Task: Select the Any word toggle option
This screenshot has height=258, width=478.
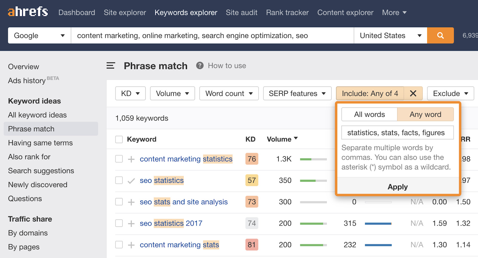Action: click(425, 115)
